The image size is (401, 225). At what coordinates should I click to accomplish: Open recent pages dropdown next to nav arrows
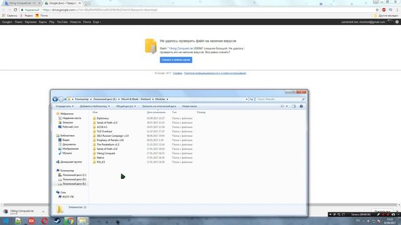tap(65, 99)
